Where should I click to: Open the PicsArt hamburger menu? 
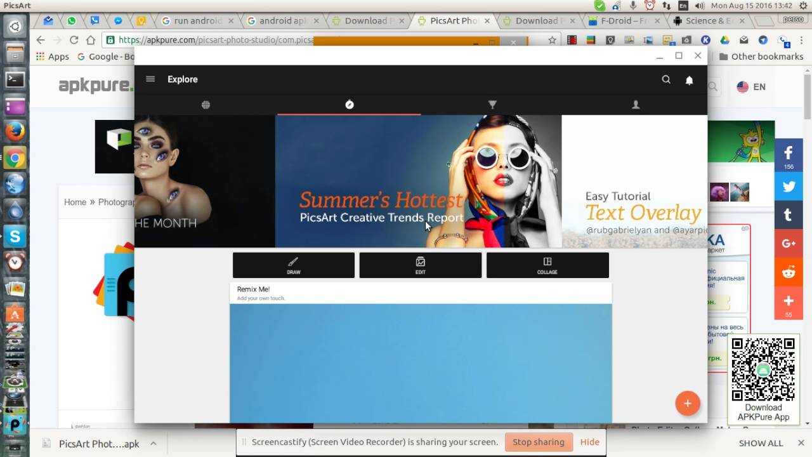(x=150, y=79)
